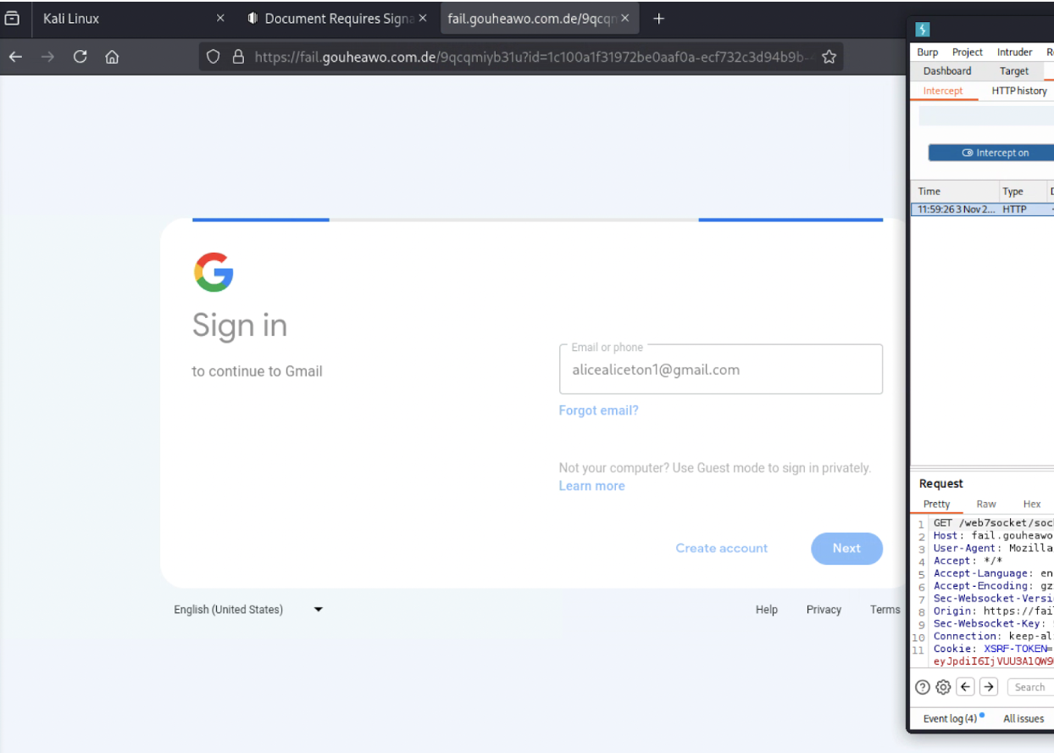Click the Burp help question mark icon

[923, 687]
